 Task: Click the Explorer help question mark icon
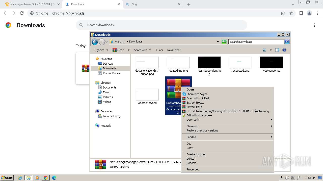[x=284, y=50]
